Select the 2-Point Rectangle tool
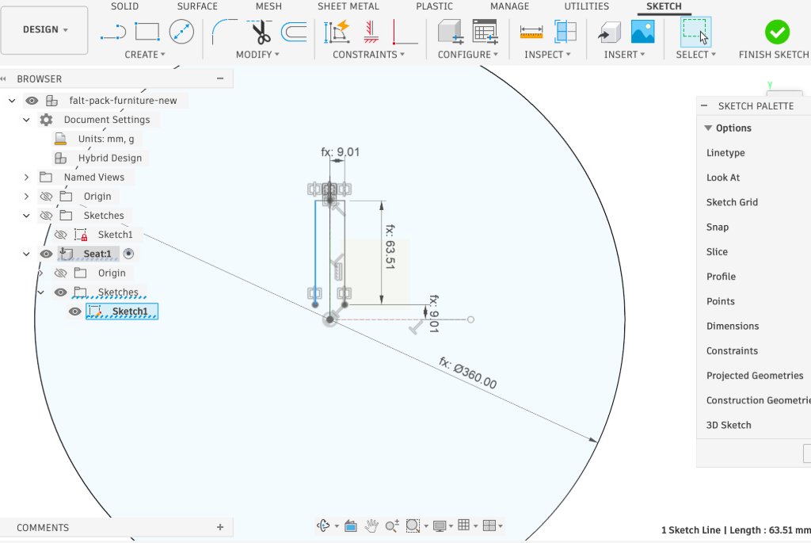Image resolution: width=811 pixels, height=543 pixels. 147,32
